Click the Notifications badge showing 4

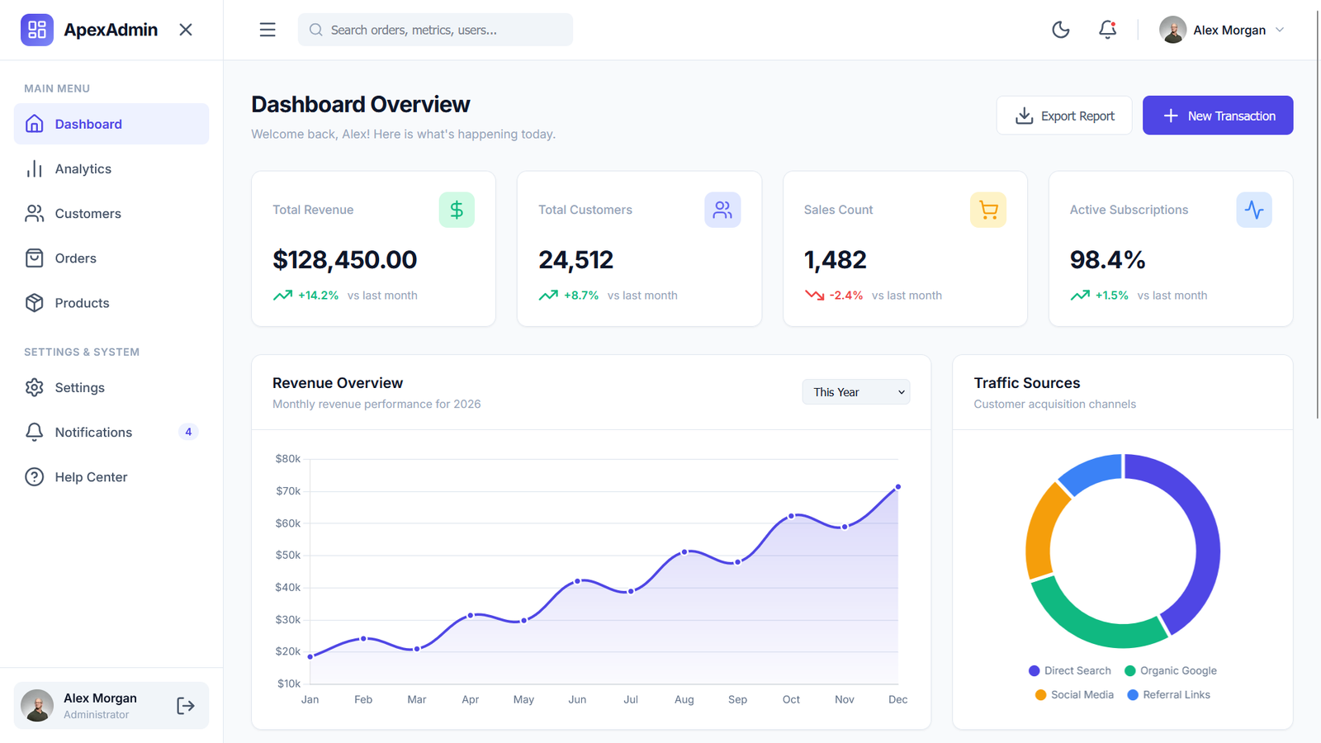188,432
